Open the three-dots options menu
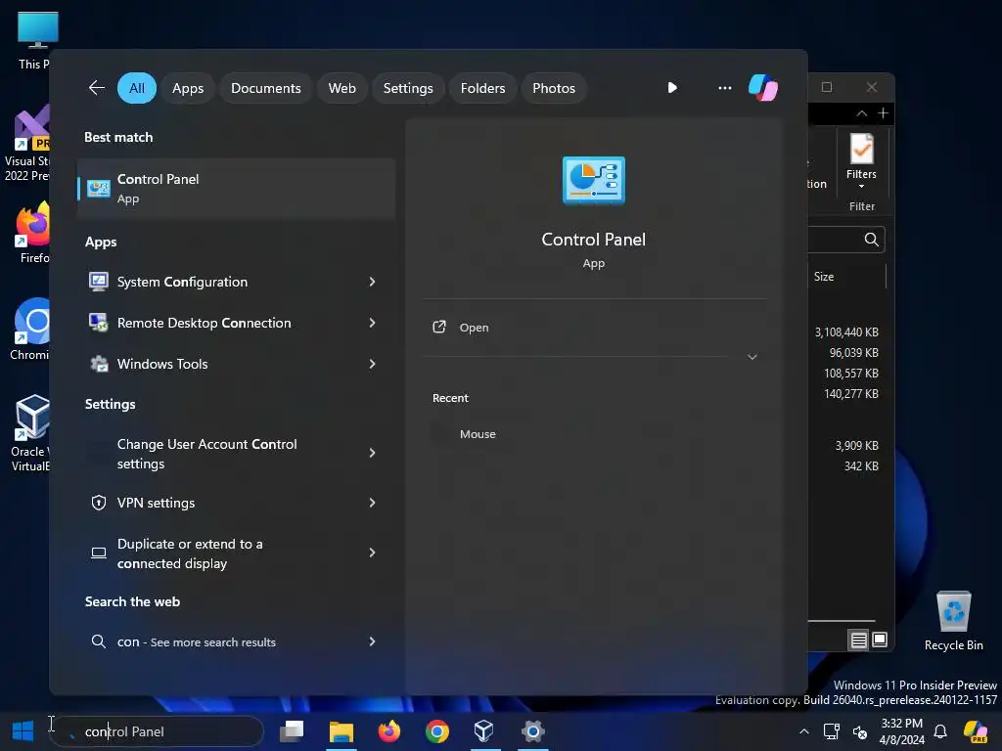 725,87
